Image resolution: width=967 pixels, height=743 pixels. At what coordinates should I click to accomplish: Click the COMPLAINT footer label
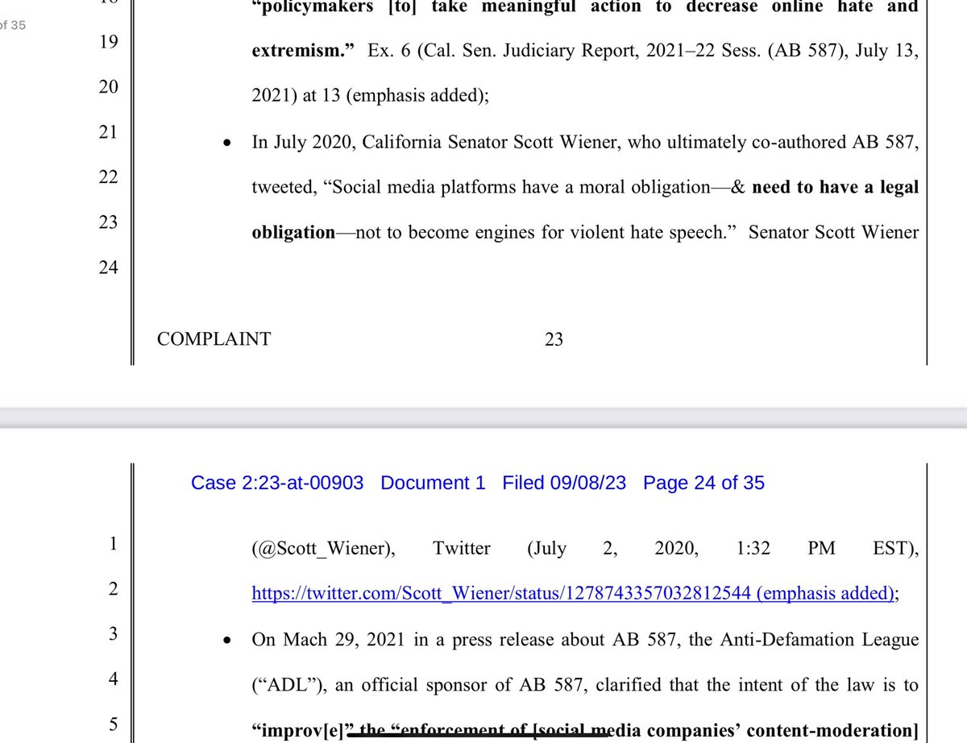(214, 339)
